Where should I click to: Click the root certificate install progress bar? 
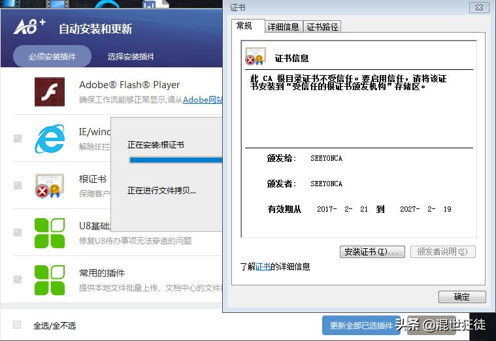tap(176, 161)
